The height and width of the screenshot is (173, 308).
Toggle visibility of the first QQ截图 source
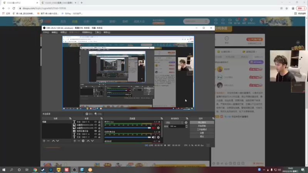point(95,125)
